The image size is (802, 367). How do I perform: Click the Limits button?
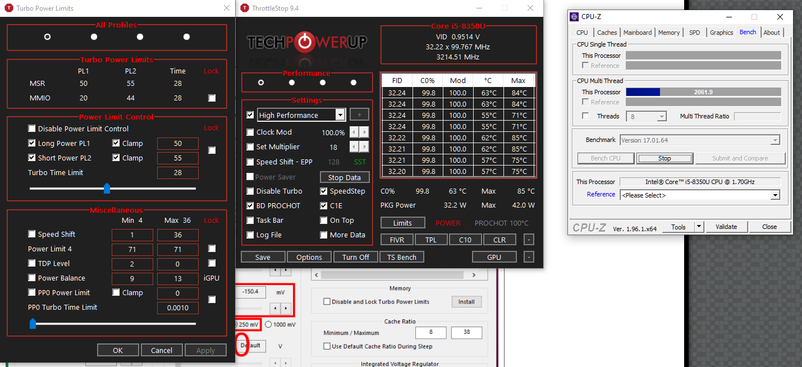pos(402,223)
